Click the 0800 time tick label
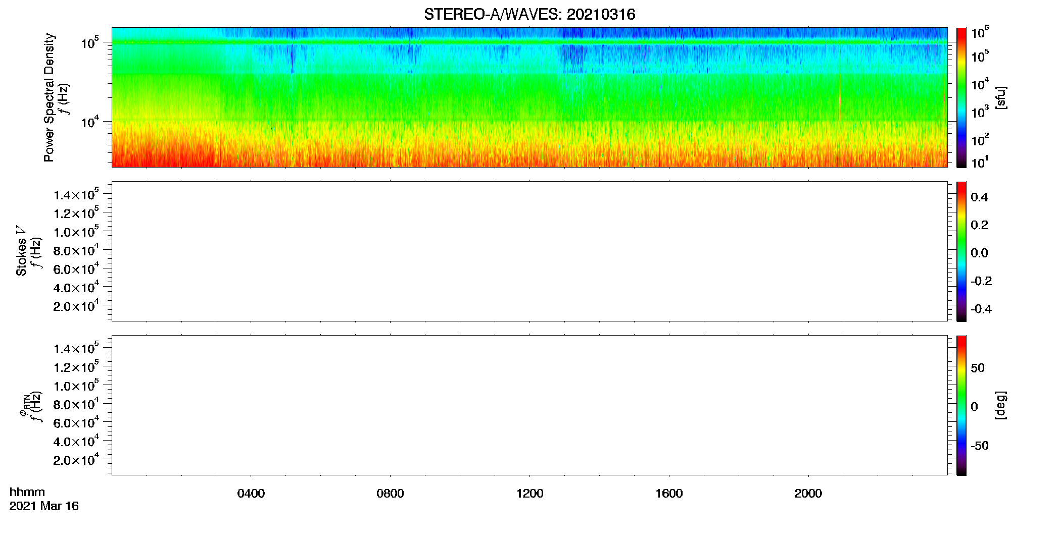The width and height of the screenshot is (1059, 545). pyautogui.click(x=390, y=494)
